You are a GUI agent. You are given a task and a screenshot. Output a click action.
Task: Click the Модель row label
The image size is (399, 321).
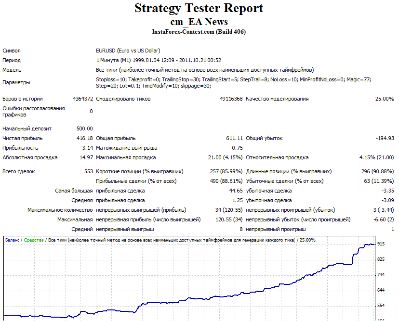point(13,69)
